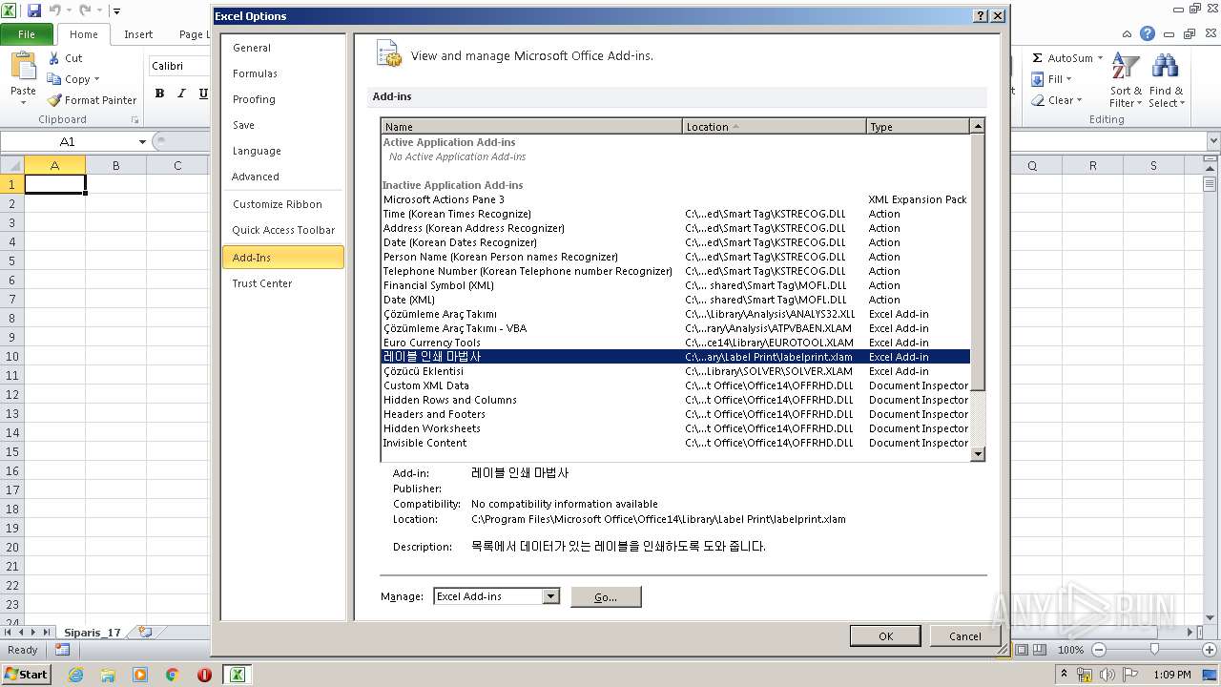Image resolution: width=1221 pixels, height=687 pixels.
Task: Toggle Italic formatting in the ribbon
Action: point(181,94)
